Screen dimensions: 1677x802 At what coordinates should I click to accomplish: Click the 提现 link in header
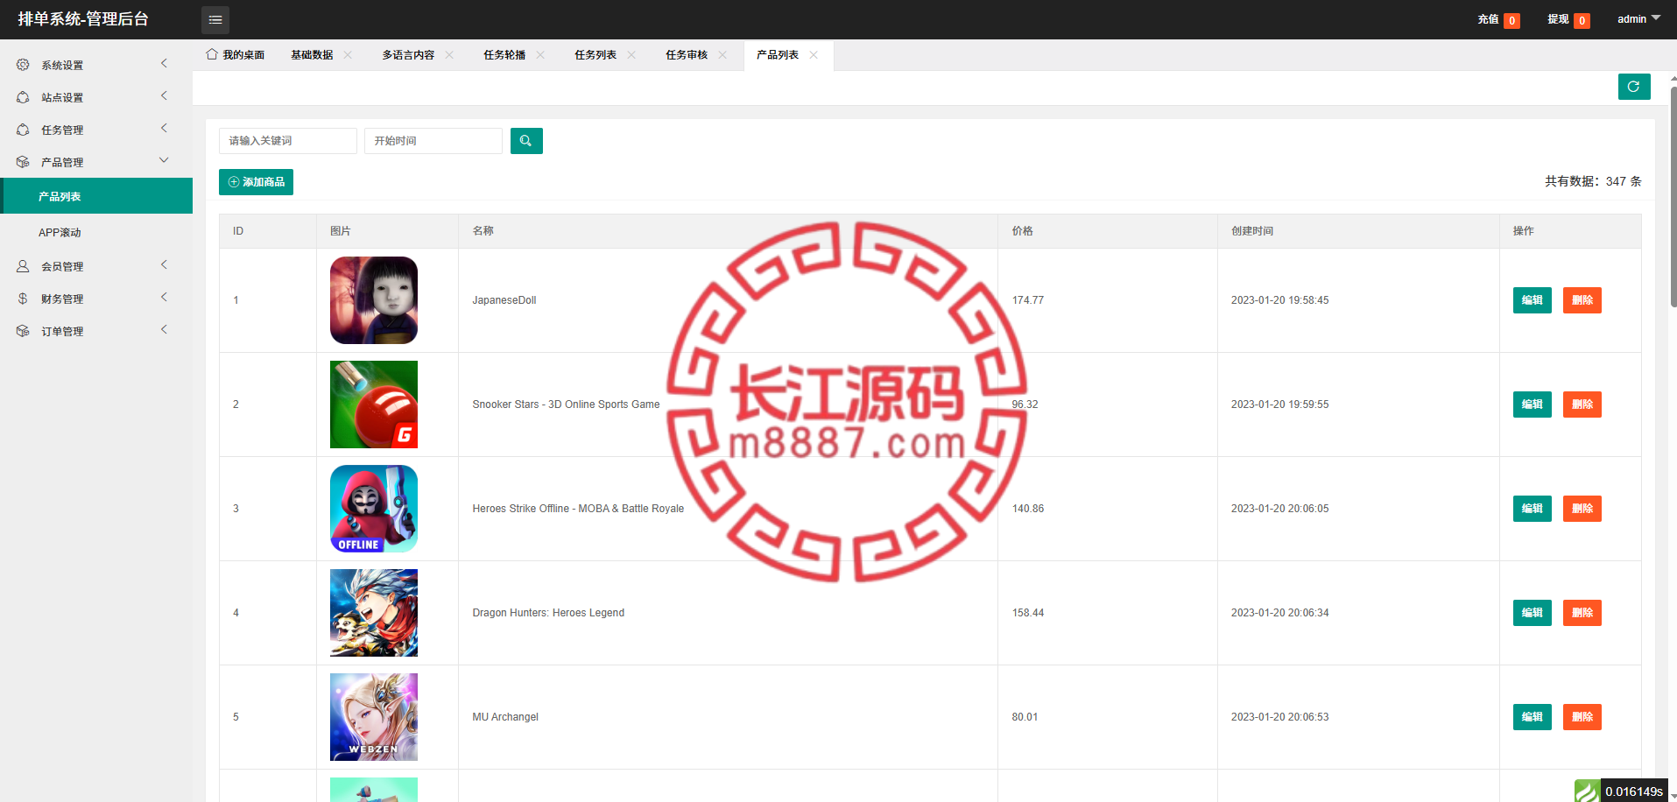click(1558, 19)
